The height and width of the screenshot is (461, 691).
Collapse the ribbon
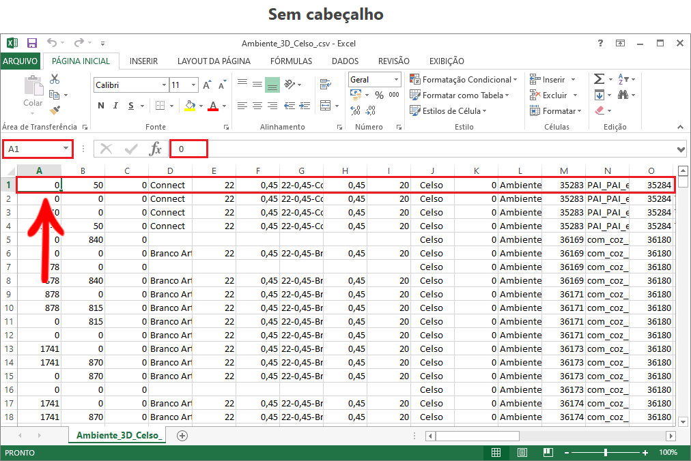pyautogui.click(x=681, y=127)
